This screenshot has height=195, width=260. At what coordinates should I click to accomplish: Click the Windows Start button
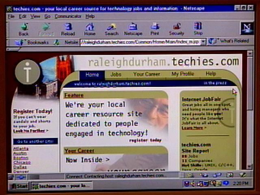coord(19,186)
